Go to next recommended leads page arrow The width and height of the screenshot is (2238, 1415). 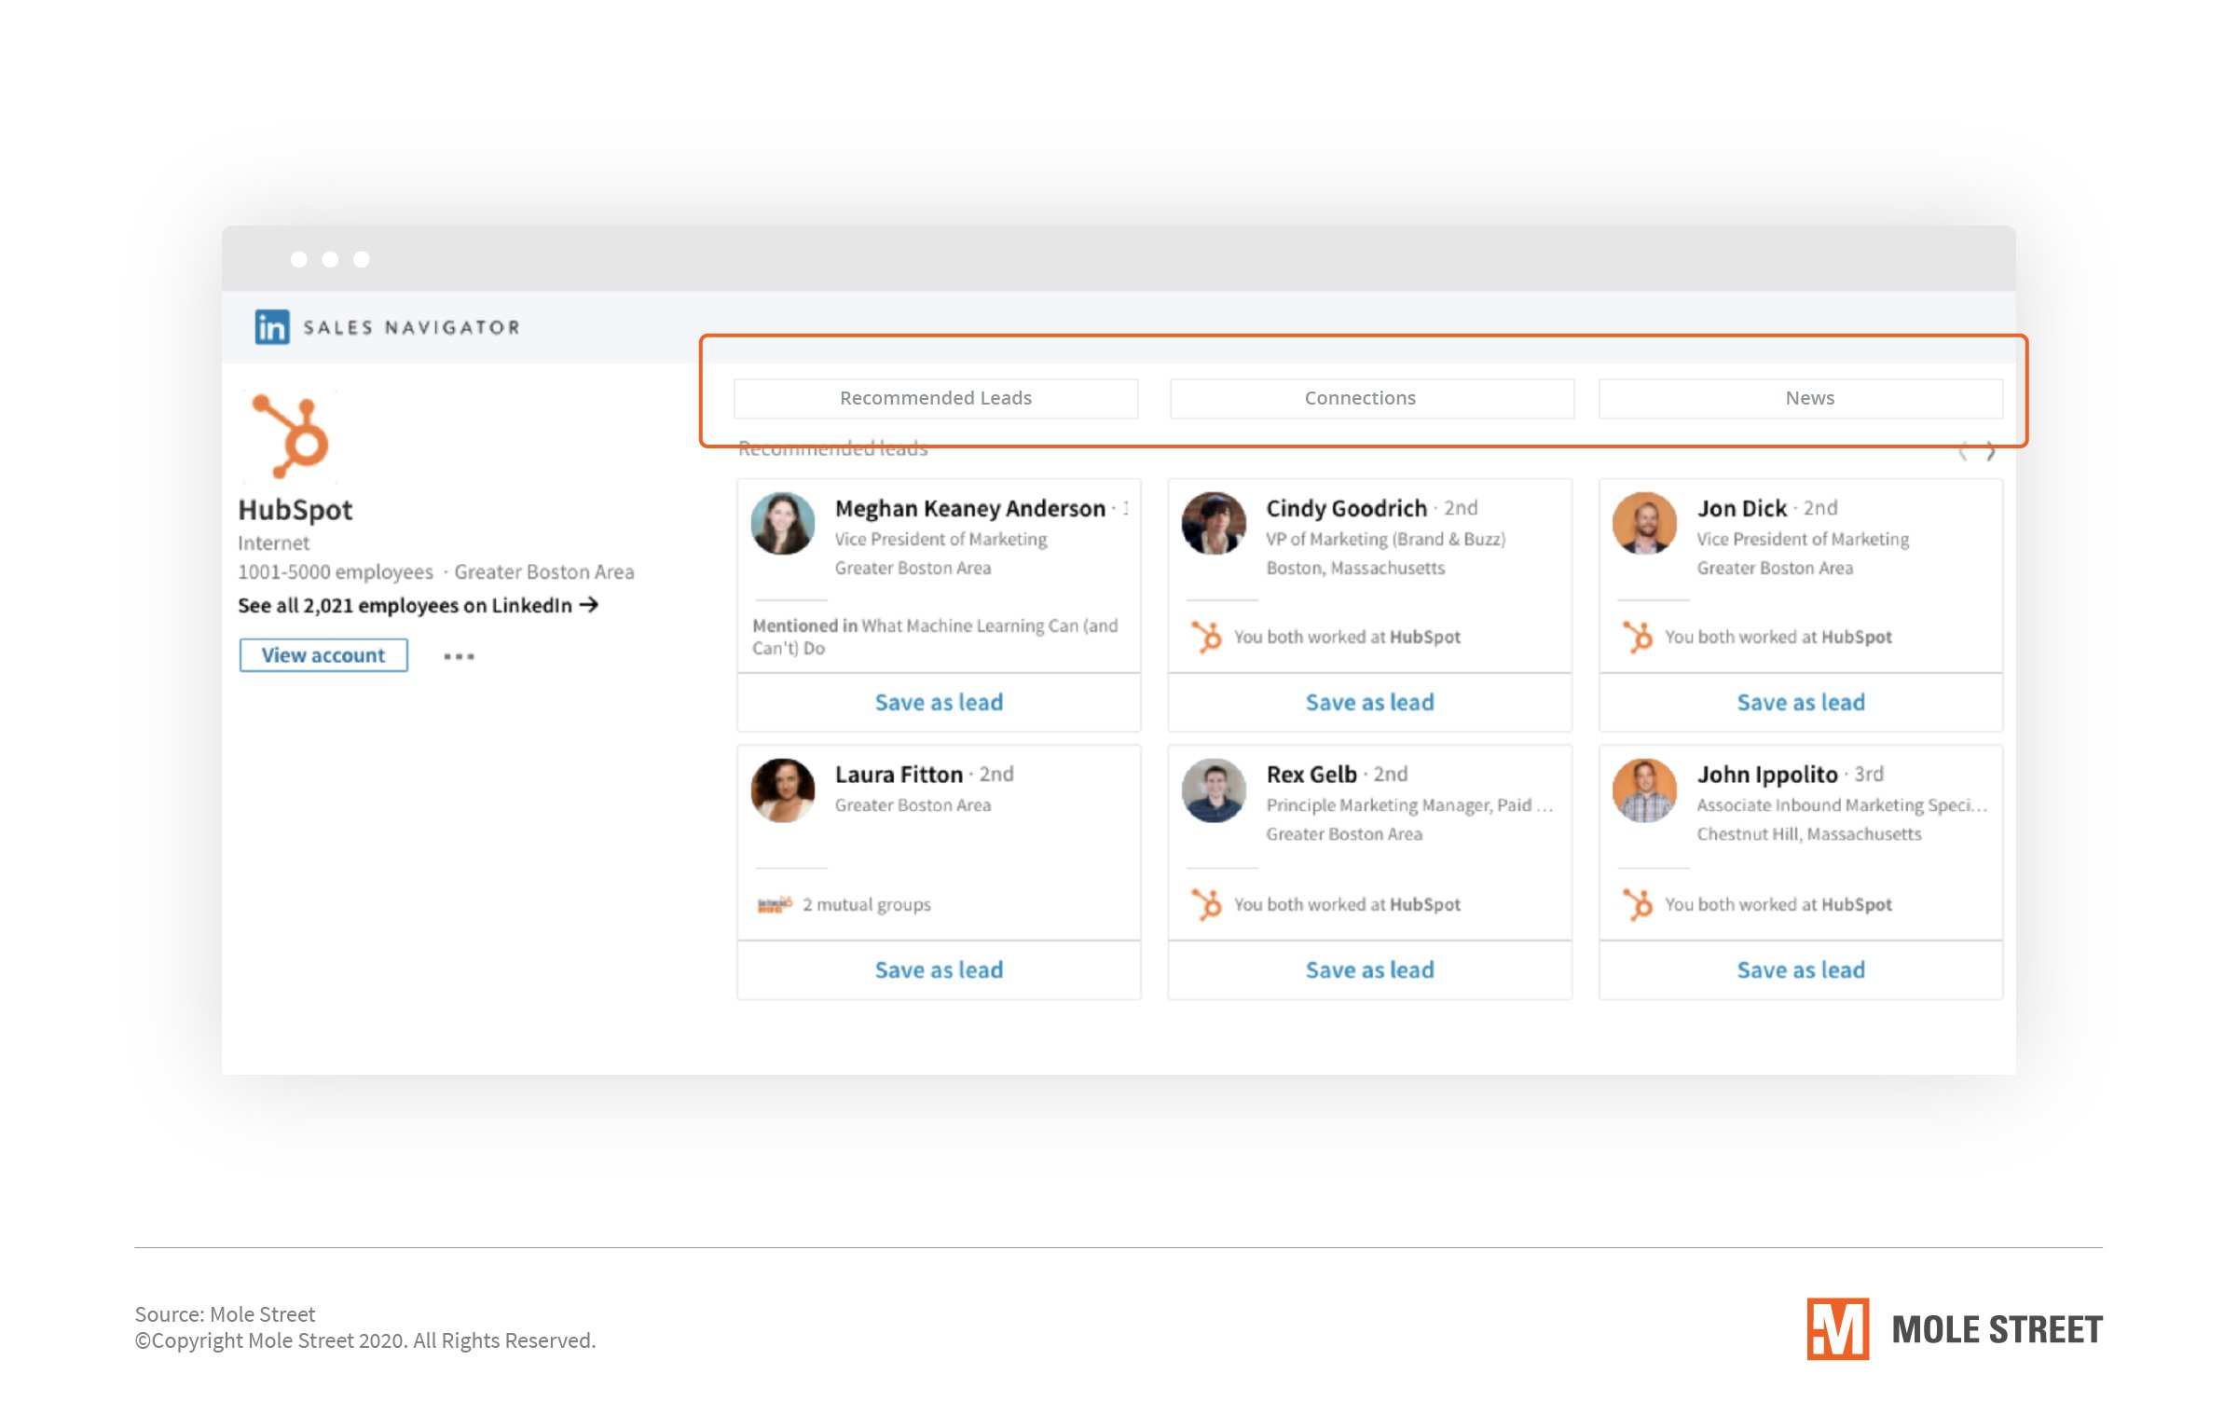point(1990,451)
